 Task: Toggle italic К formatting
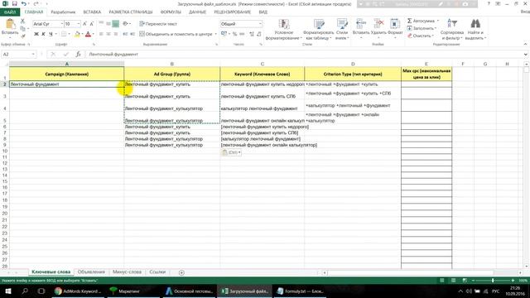point(43,34)
